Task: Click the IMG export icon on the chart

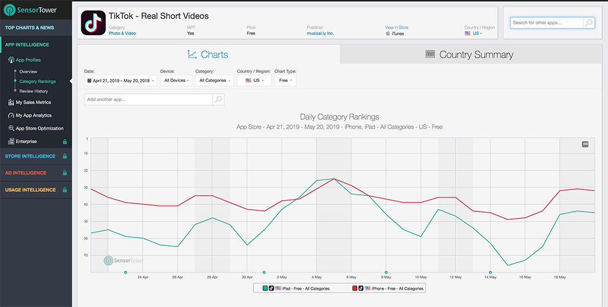Action: (585, 144)
